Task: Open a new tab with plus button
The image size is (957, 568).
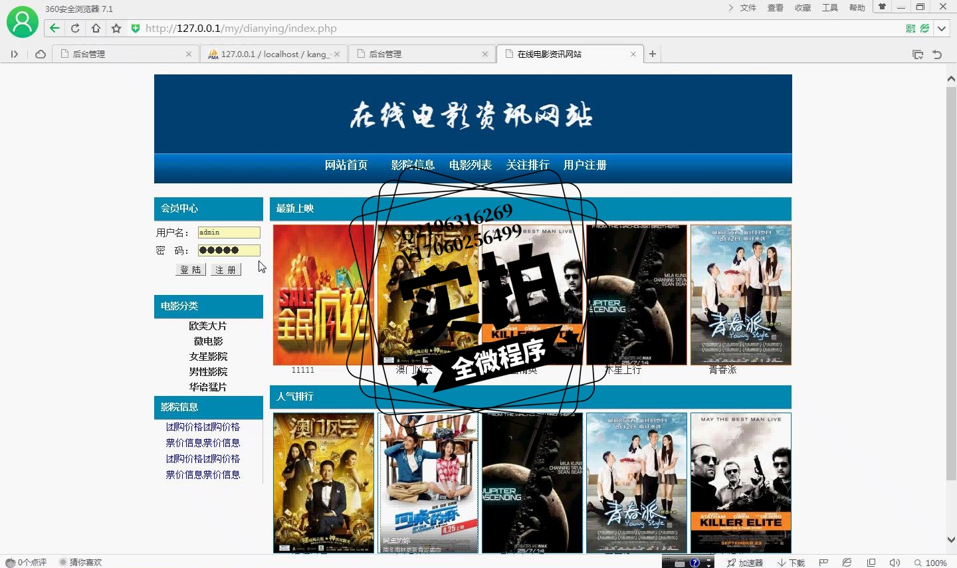Action: [653, 54]
